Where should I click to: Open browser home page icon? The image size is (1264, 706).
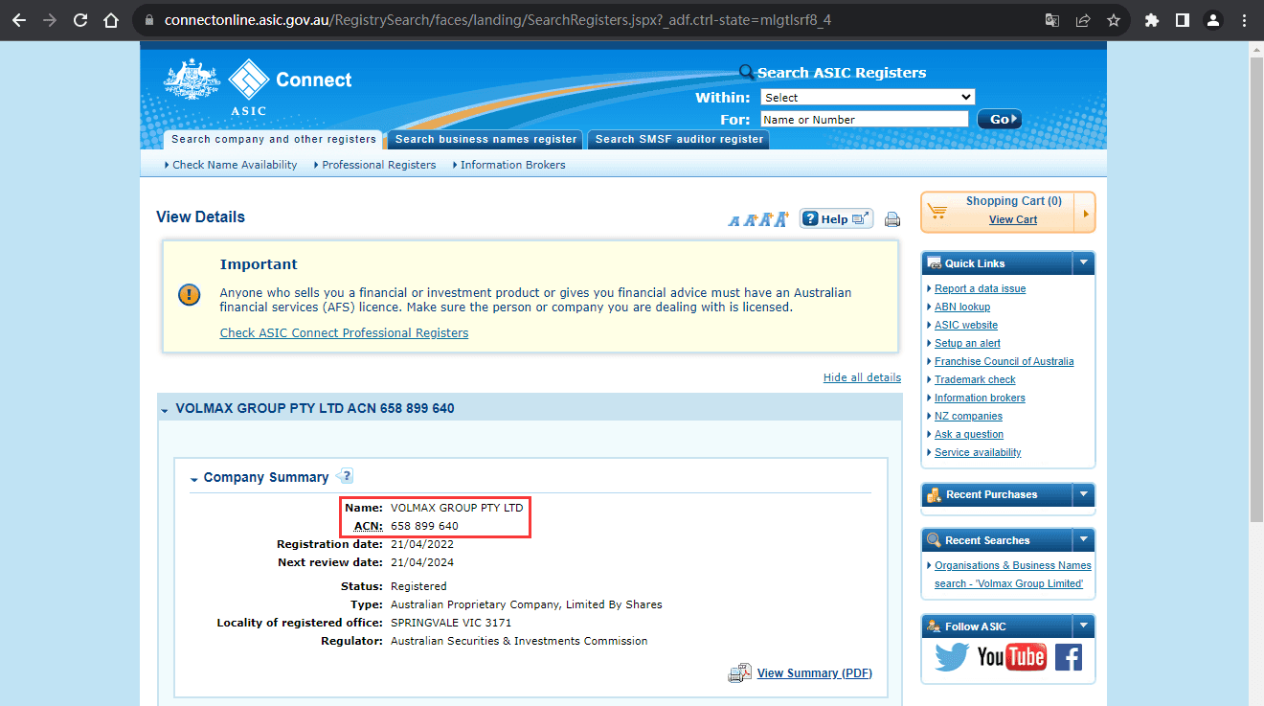pyautogui.click(x=111, y=20)
